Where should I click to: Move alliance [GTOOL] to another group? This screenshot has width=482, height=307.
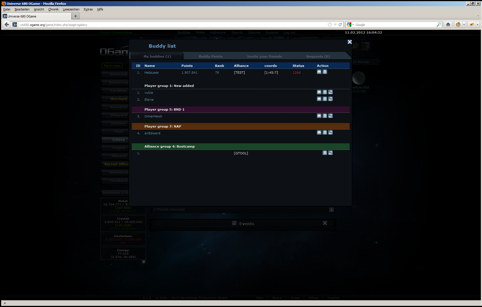point(330,153)
